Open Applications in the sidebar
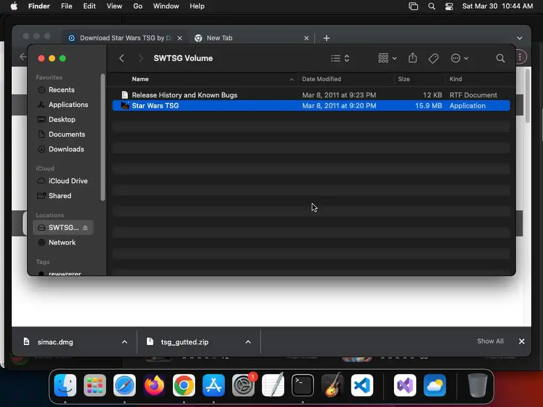Image resolution: width=543 pixels, height=407 pixels. 63,104
